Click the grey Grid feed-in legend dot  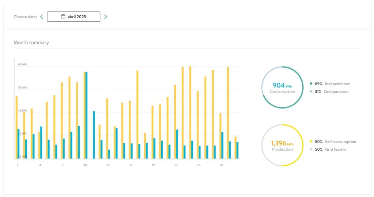(x=311, y=150)
